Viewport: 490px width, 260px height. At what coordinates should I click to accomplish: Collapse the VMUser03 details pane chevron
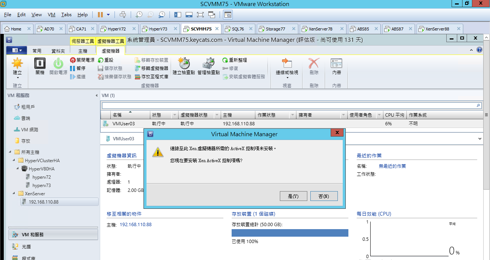click(479, 139)
